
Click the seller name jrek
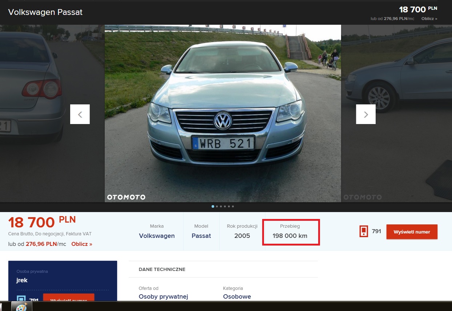22,280
